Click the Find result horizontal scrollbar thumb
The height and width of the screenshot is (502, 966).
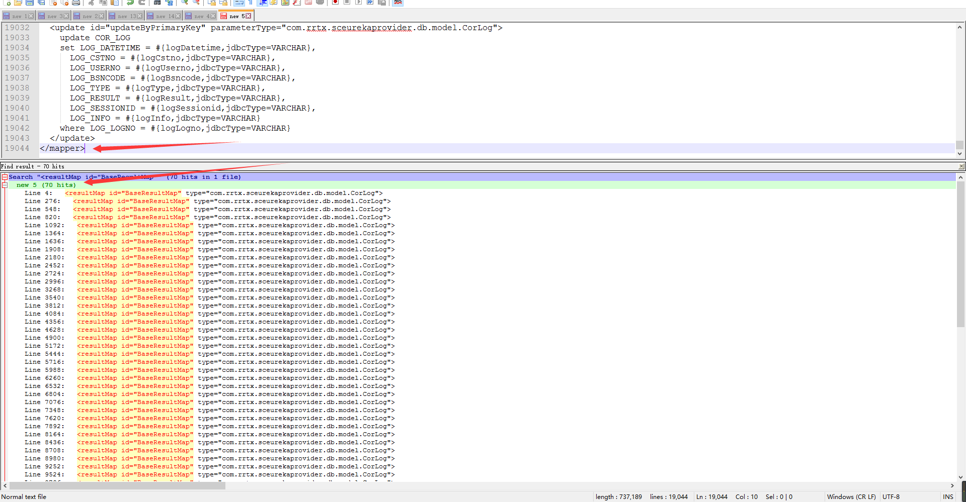(117, 485)
